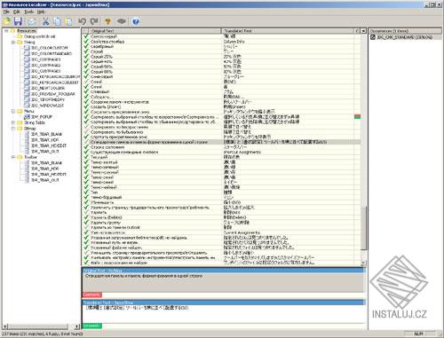The image size is (444, 338).
Task: Sort by the Translated Text column header
Action: pos(288,31)
